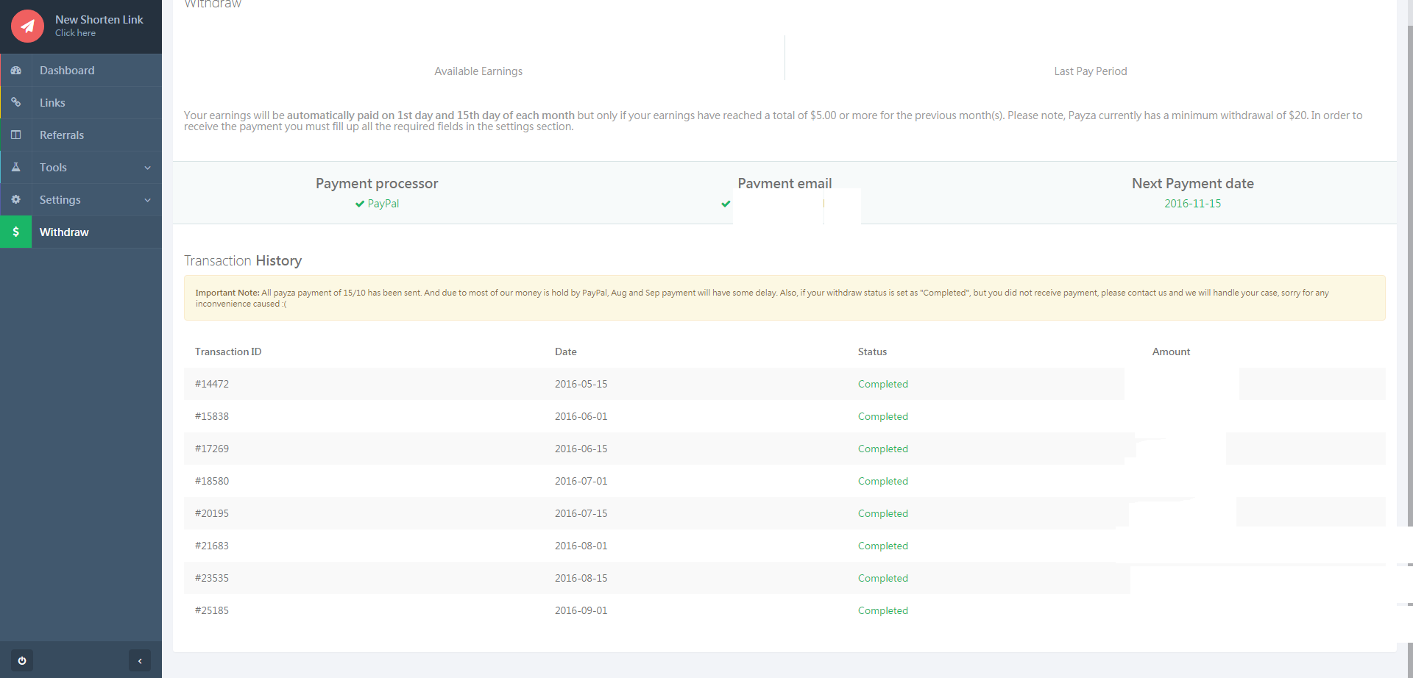Click the red paper plane shorten icon
1413x678 pixels.
click(x=27, y=26)
